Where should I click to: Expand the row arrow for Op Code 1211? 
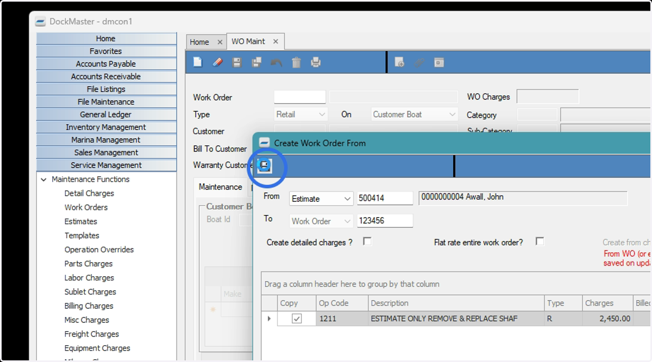(269, 319)
